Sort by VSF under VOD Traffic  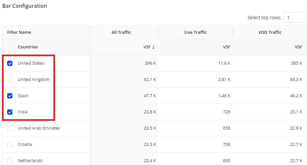click(298, 47)
